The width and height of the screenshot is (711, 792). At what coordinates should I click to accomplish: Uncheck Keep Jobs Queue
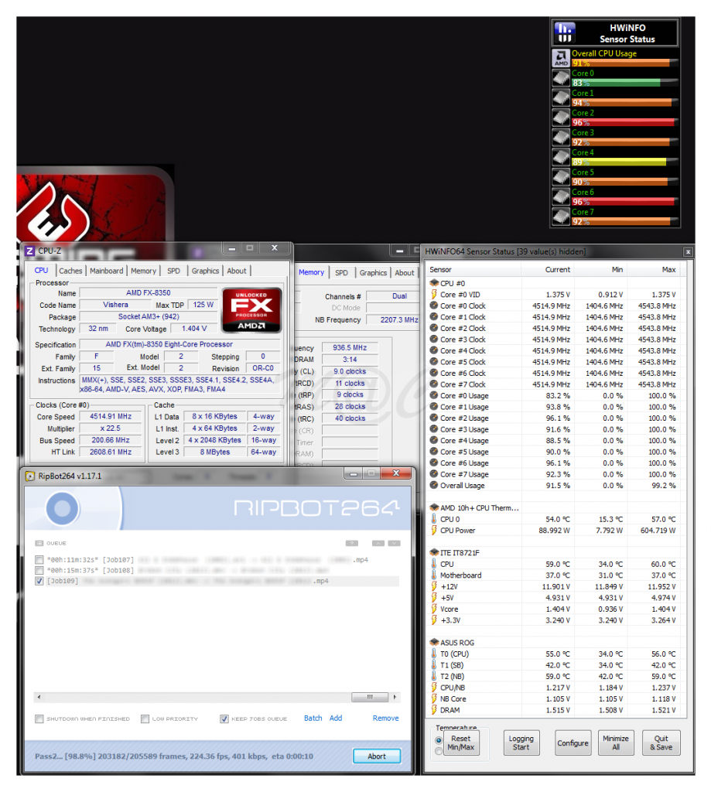tap(223, 719)
